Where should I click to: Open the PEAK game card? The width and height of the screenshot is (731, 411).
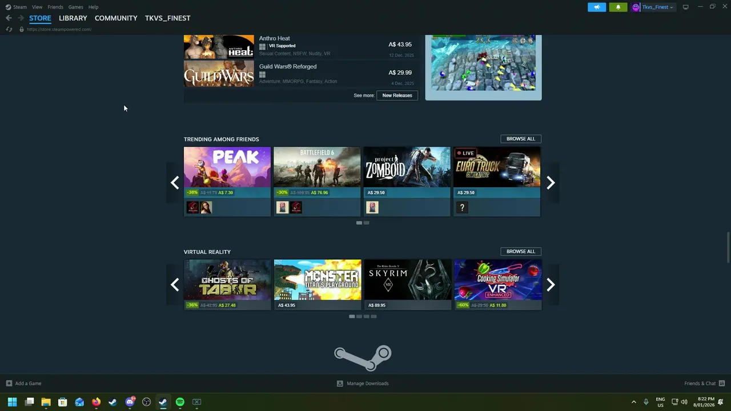227,182
